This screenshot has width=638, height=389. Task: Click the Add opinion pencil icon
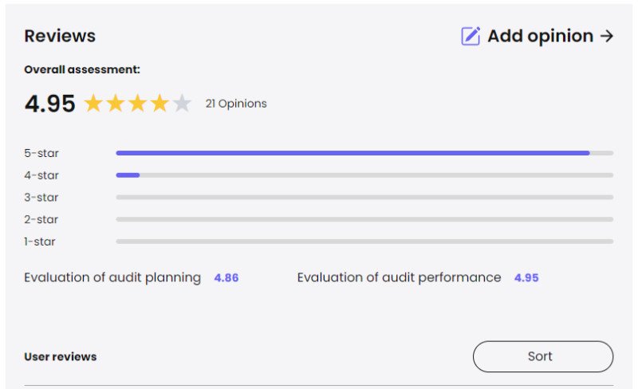[x=471, y=36]
